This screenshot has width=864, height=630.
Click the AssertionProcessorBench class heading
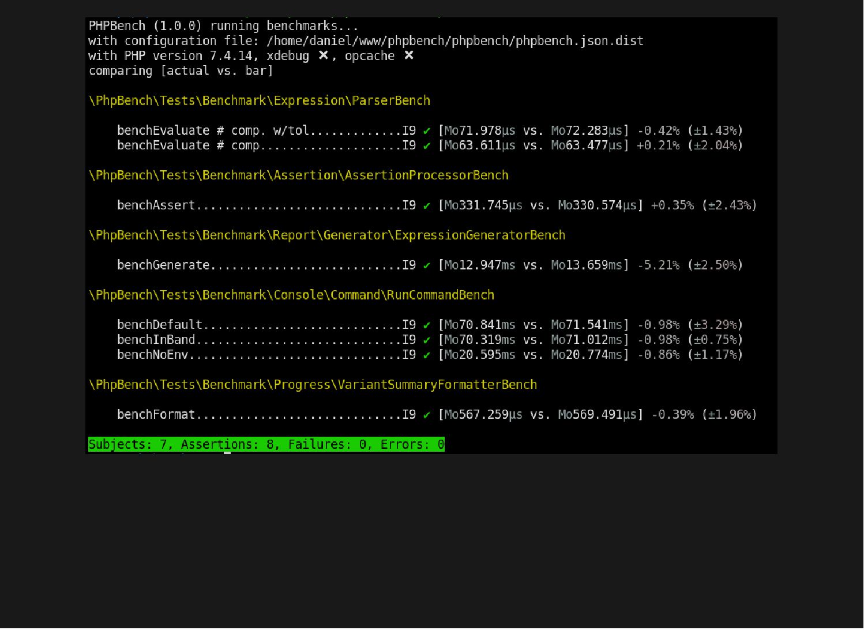299,175
